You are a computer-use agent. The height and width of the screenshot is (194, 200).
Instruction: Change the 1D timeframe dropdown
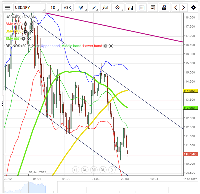point(53,8)
